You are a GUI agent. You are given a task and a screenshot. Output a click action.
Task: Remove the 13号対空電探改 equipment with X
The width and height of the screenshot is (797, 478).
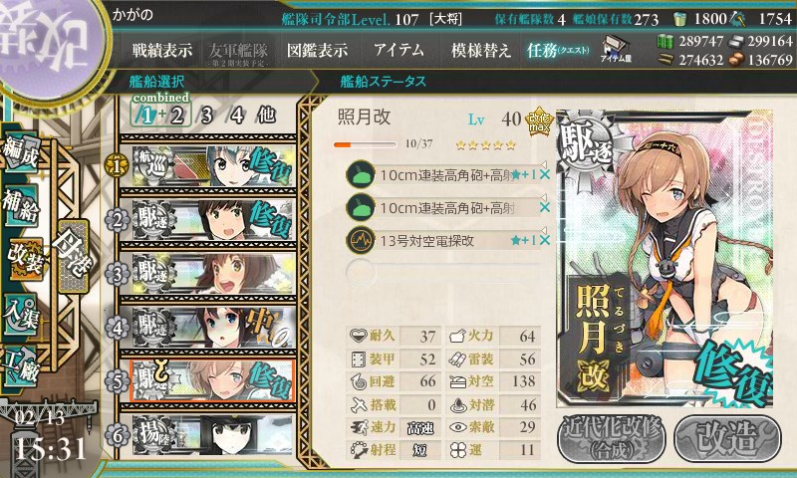[545, 240]
